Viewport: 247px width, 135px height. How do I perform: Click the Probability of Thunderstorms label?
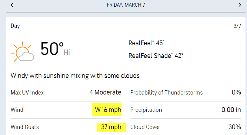pos(166,93)
